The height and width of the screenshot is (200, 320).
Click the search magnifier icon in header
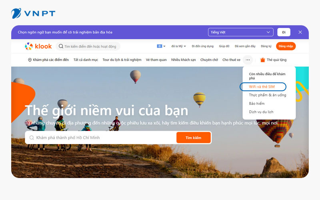coord(61,46)
